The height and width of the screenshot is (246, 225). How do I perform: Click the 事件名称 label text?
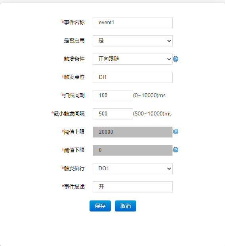point(74,22)
